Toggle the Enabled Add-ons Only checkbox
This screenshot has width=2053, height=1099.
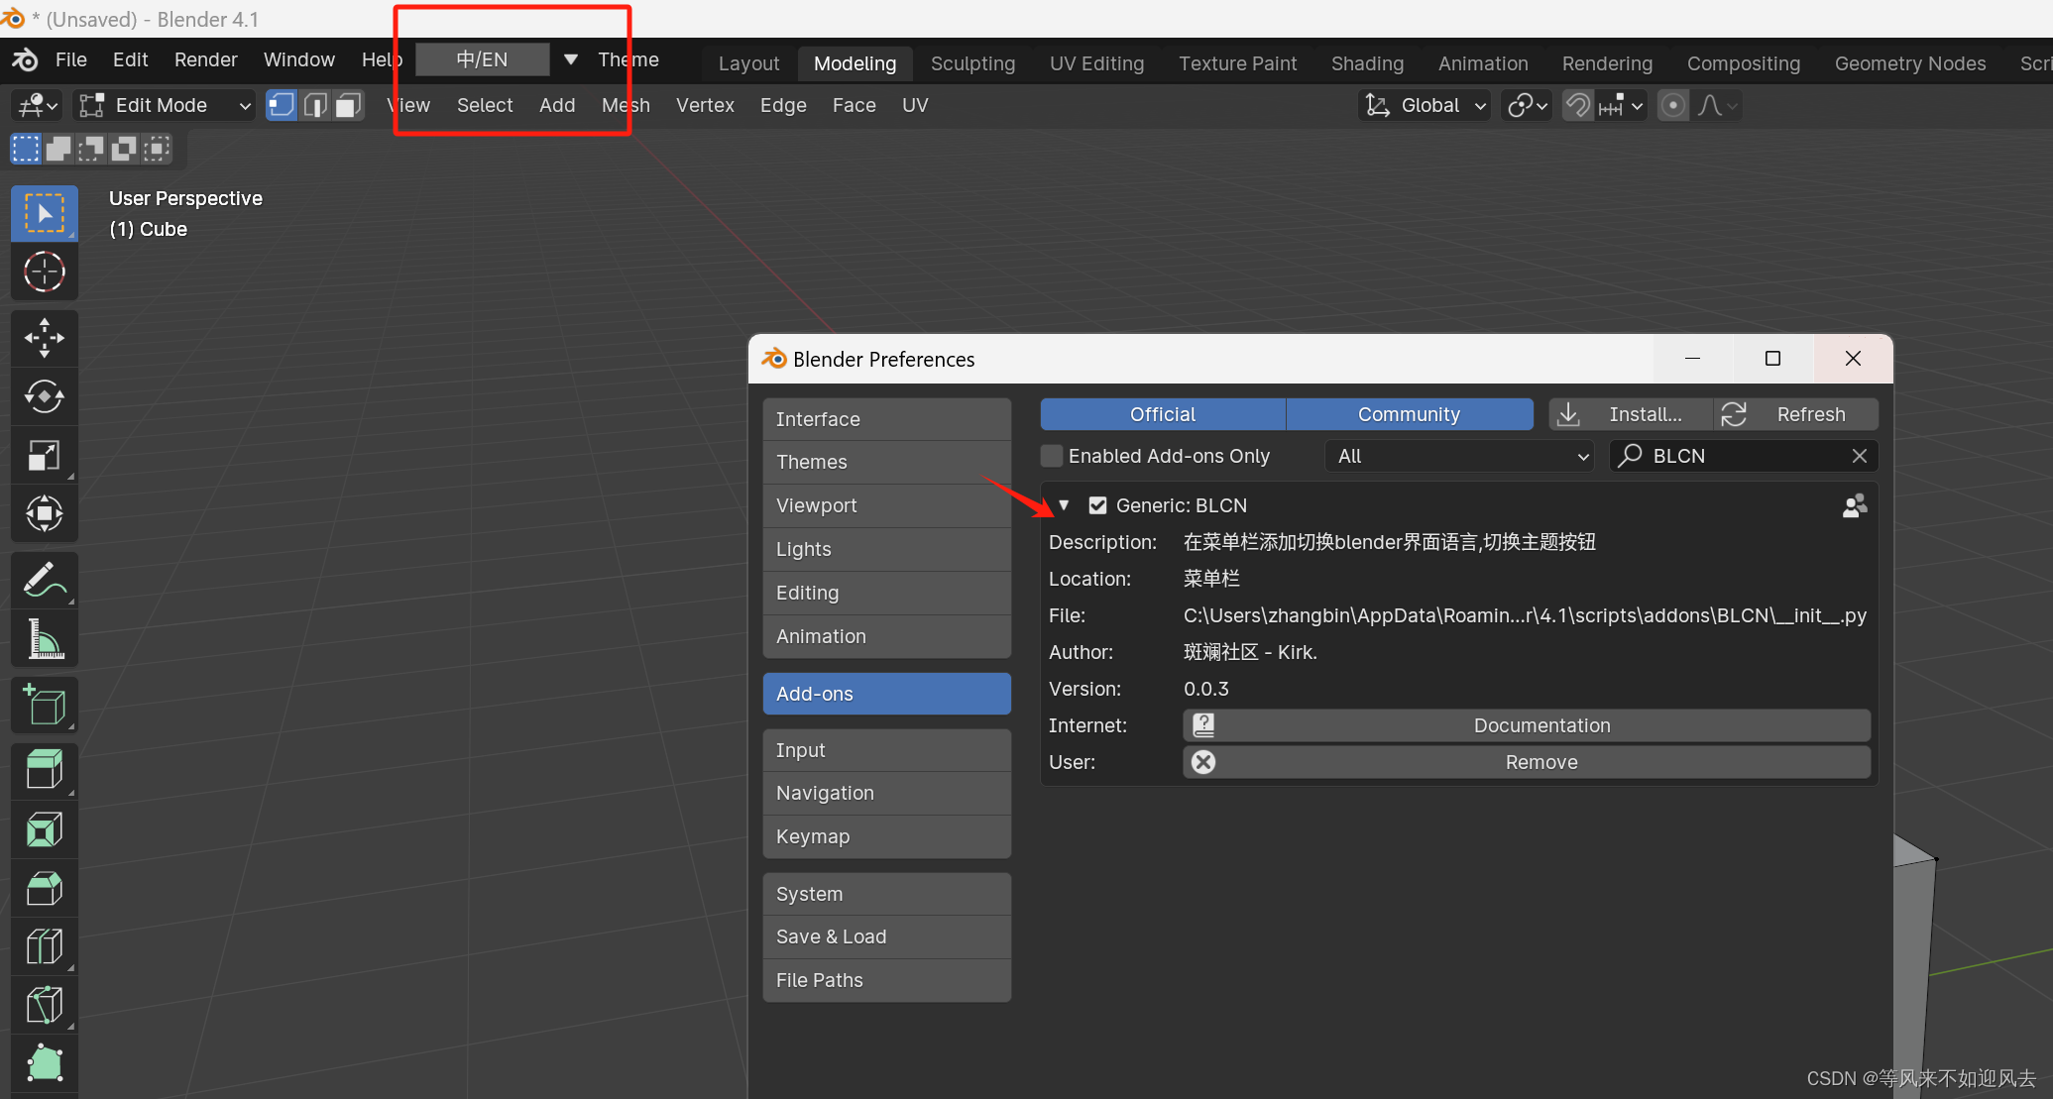(x=1052, y=456)
